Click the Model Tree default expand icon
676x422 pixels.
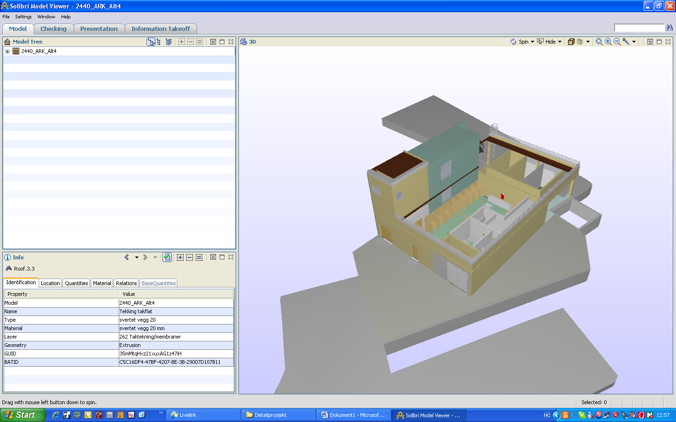199,42
